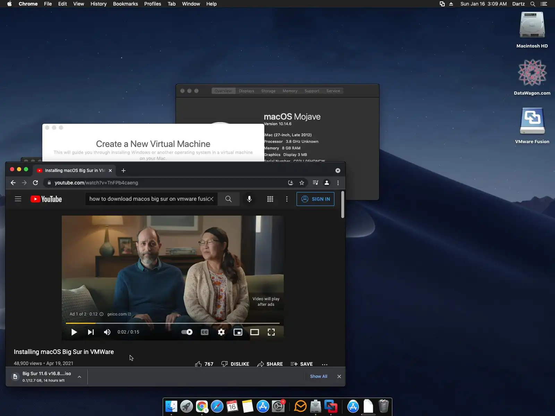This screenshot has width=555, height=416.
Task: Open the YouTube apps grid
Action: [x=270, y=199]
